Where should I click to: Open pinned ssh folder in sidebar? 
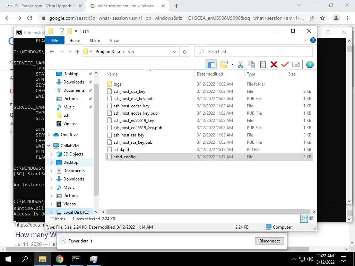pyautogui.click(x=66, y=115)
